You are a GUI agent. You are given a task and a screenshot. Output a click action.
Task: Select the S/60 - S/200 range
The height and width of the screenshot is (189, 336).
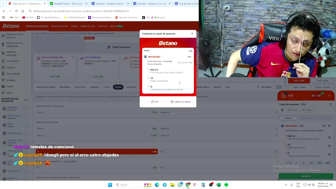tap(299, 81)
